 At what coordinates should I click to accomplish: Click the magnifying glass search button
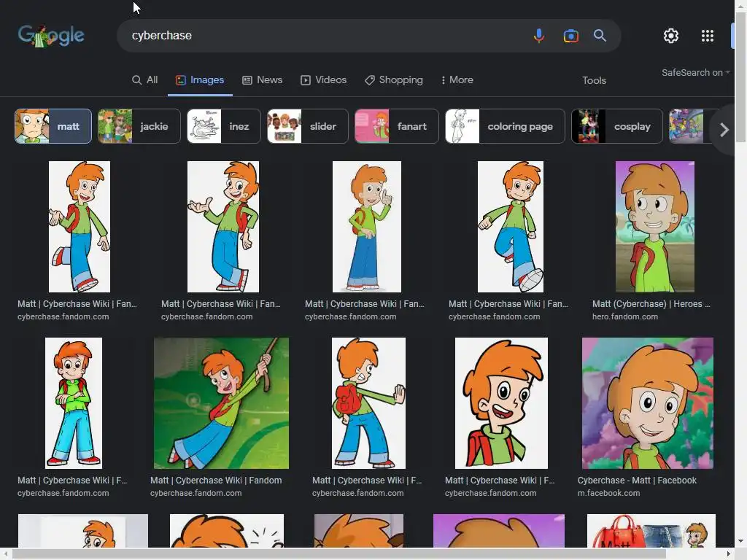tap(600, 36)
